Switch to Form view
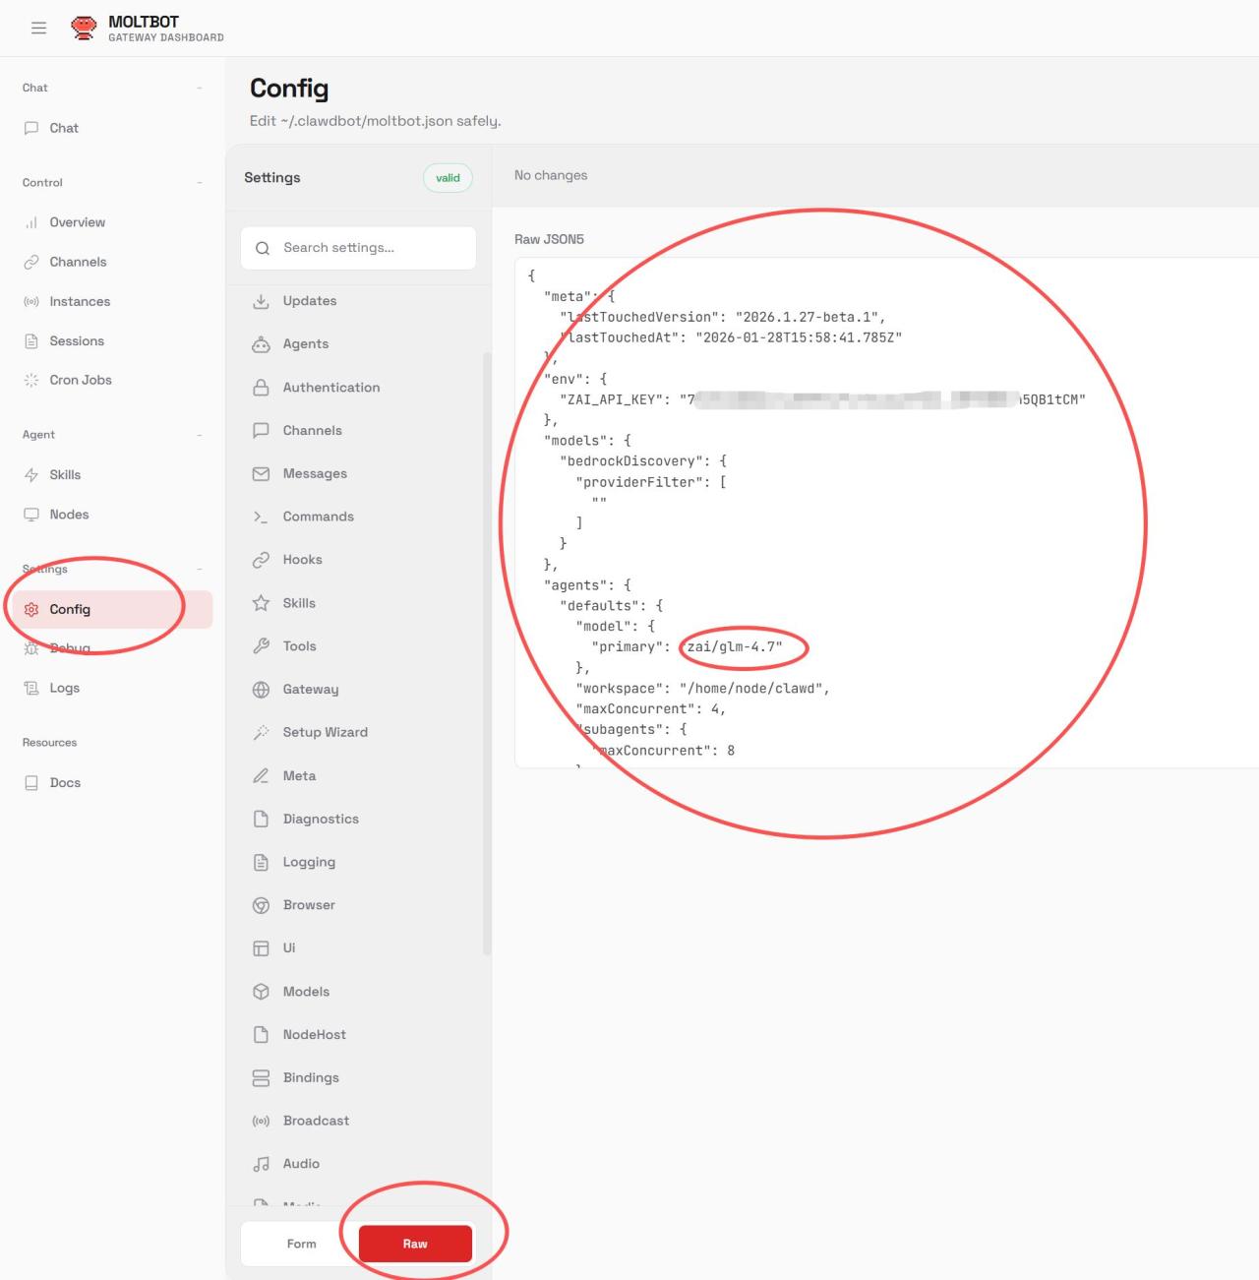The image size is (1259, 1280). 301,1244
